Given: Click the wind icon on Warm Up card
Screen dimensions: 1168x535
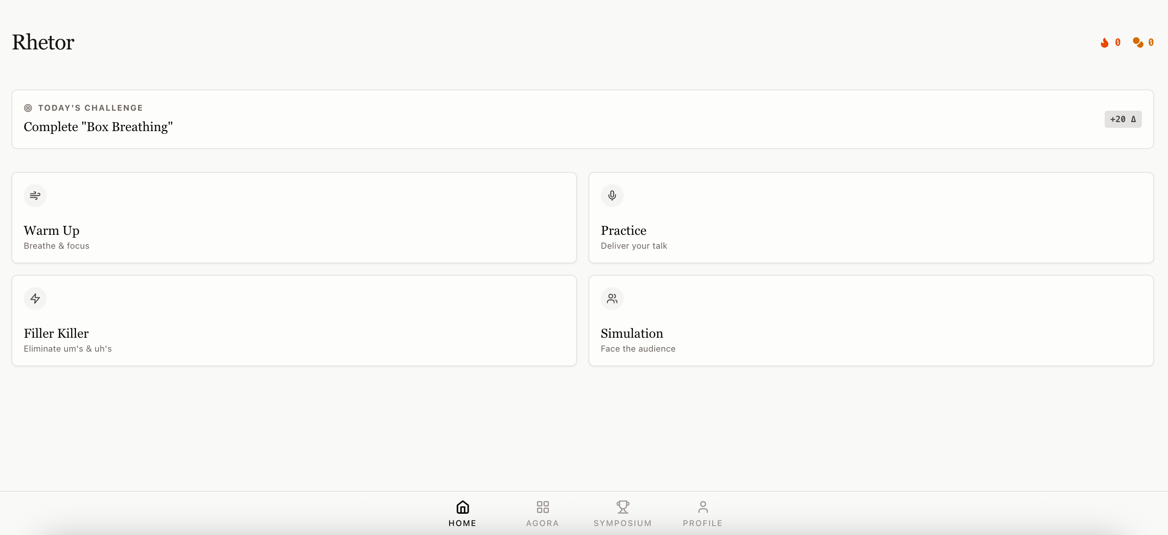Looking at the screenshot, I should coord(35,196).
